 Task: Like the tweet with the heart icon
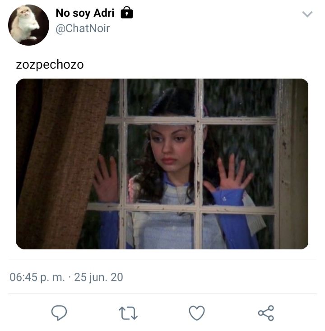197,313
